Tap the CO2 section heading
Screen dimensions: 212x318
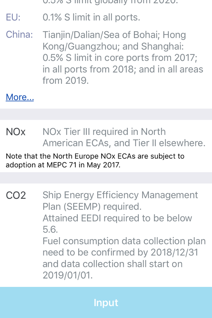click(16, 195)
